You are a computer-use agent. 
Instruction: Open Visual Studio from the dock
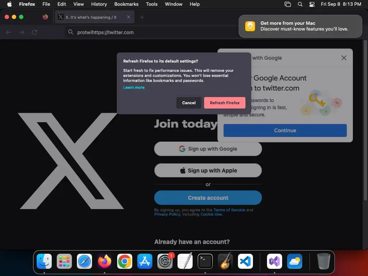tap(274, 261)
